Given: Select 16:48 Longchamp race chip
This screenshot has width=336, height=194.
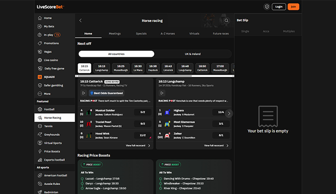Looking at the screenshot, I should [185, 68].
